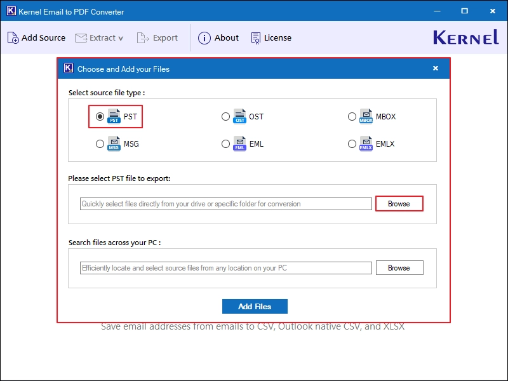Click the Add Source document icon
The height and width of the screenshot is (381, 508).
tap(13, 38)
